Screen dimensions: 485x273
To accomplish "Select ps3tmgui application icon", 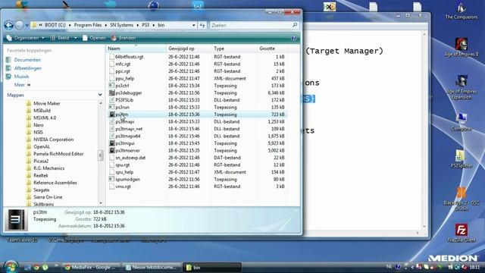I will tap(111, 143).
